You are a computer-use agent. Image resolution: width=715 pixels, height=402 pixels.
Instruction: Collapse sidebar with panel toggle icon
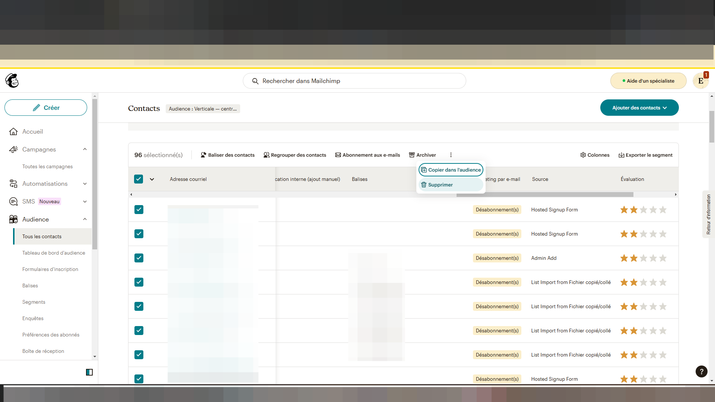[89, 372]
